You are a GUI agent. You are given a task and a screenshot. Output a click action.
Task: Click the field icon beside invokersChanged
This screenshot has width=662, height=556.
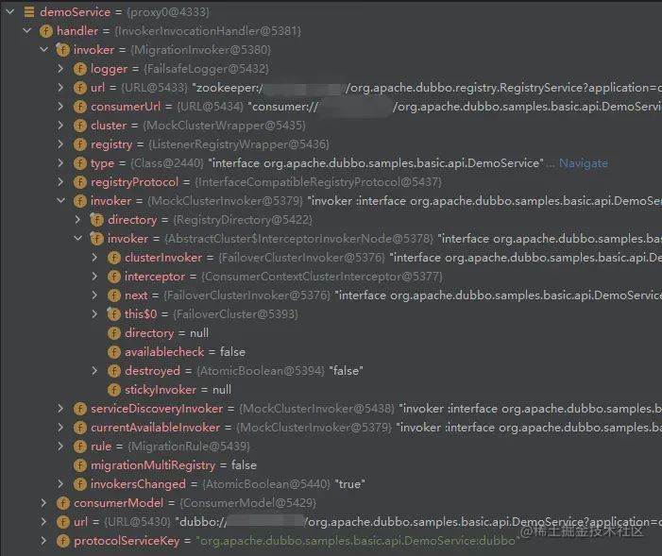79,484
